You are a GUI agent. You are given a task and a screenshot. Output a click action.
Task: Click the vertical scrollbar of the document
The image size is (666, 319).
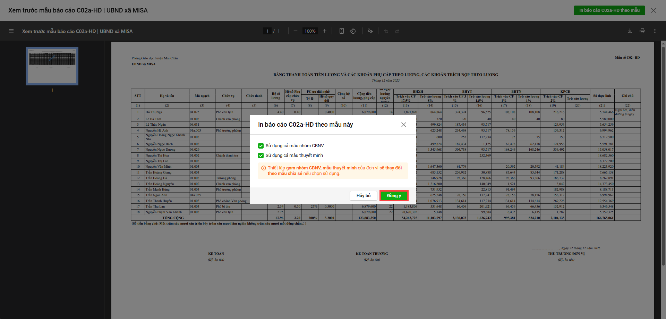(663, 156)
